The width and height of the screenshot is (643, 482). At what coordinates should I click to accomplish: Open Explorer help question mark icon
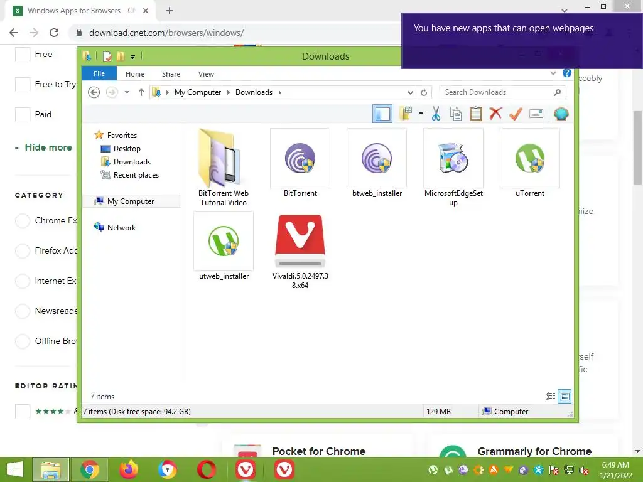click(x=567, y=73)
